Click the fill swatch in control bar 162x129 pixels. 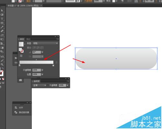pos(13,1)
